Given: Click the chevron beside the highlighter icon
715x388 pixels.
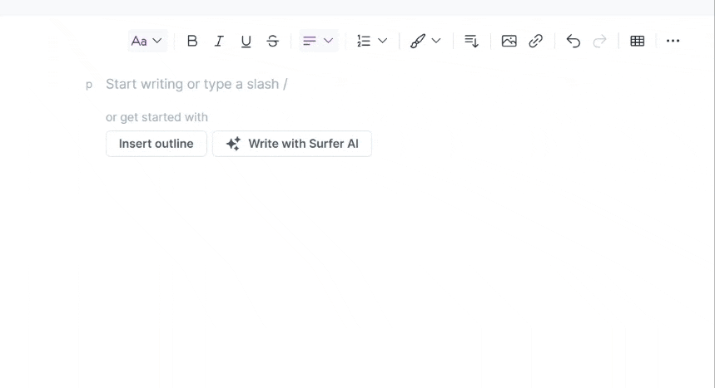Looking at the screenshot, I should (436, 41).
